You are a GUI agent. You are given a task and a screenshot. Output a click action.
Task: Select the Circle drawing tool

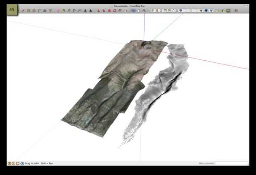(x=34, y=11)
